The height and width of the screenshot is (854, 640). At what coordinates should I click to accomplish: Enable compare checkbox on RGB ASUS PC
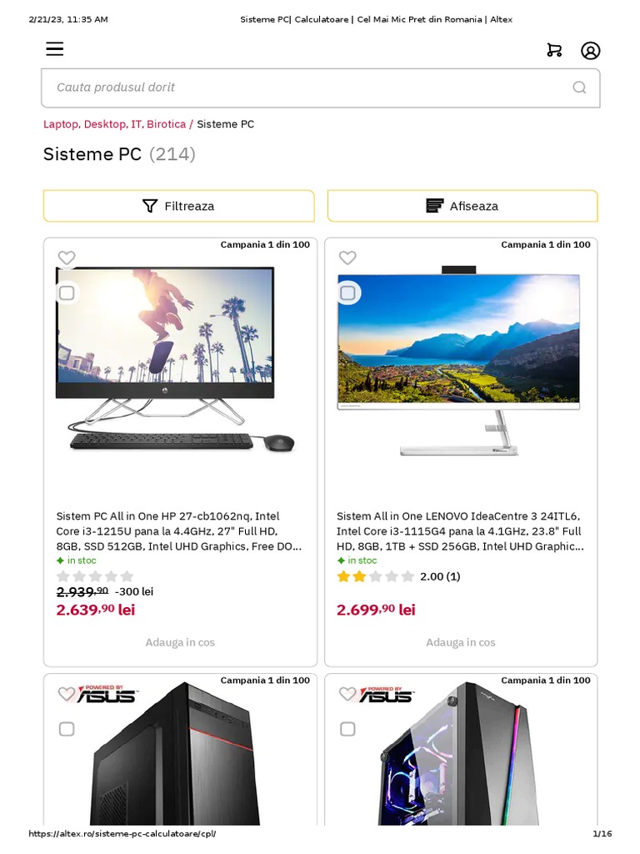click(347, 729)
